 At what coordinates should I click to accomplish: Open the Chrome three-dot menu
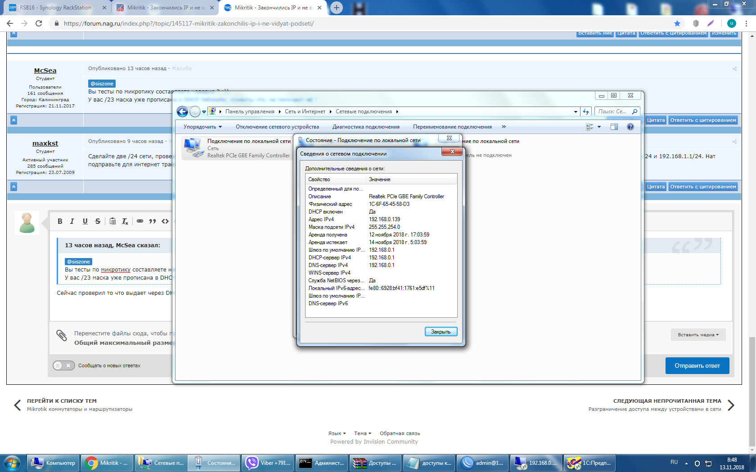click(x=747, y=23)
